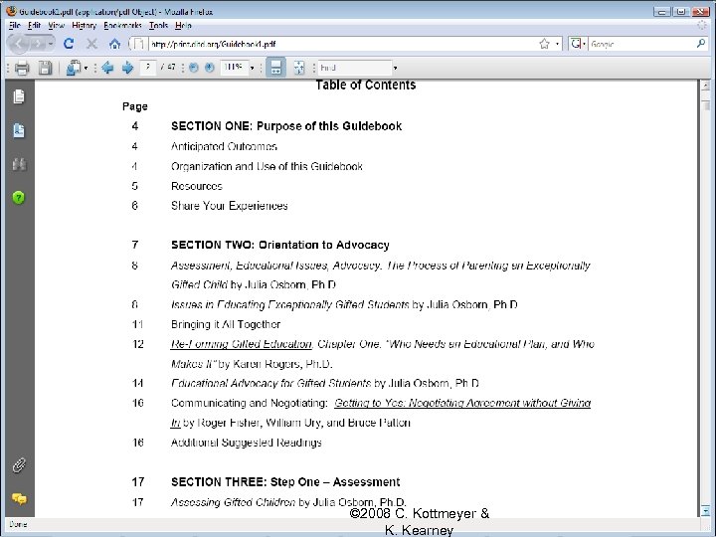
Task: Open the Attachments paperclip panel
Action: [x=19, y=465]
